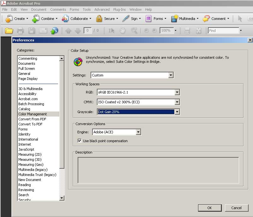This screenshot has width=253, height=217.
Task: Go to next page arrow
Action: [x=78, y=31]
